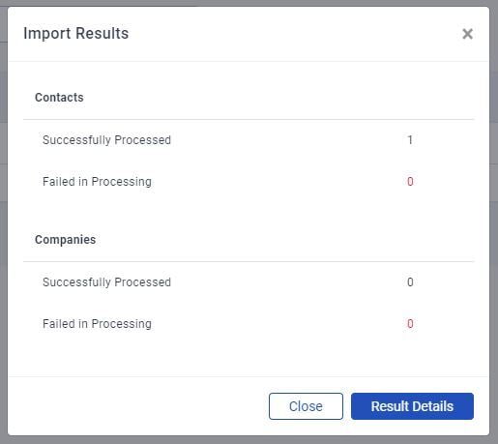The width and height of the screenshot is (498, 444).
Task: Click divider line under Contacts heading
Action: pos(249,119)
